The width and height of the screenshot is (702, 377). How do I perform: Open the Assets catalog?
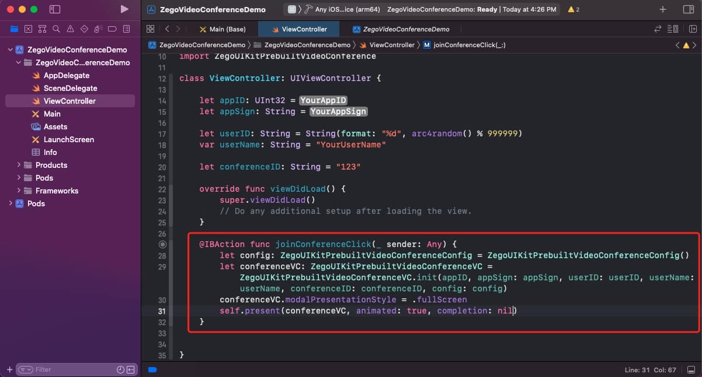pos(55,127)
